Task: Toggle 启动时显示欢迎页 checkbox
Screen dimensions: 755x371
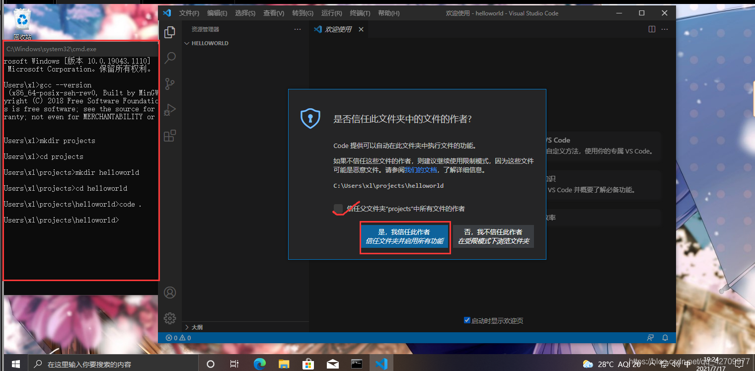Action: (467, 320)
